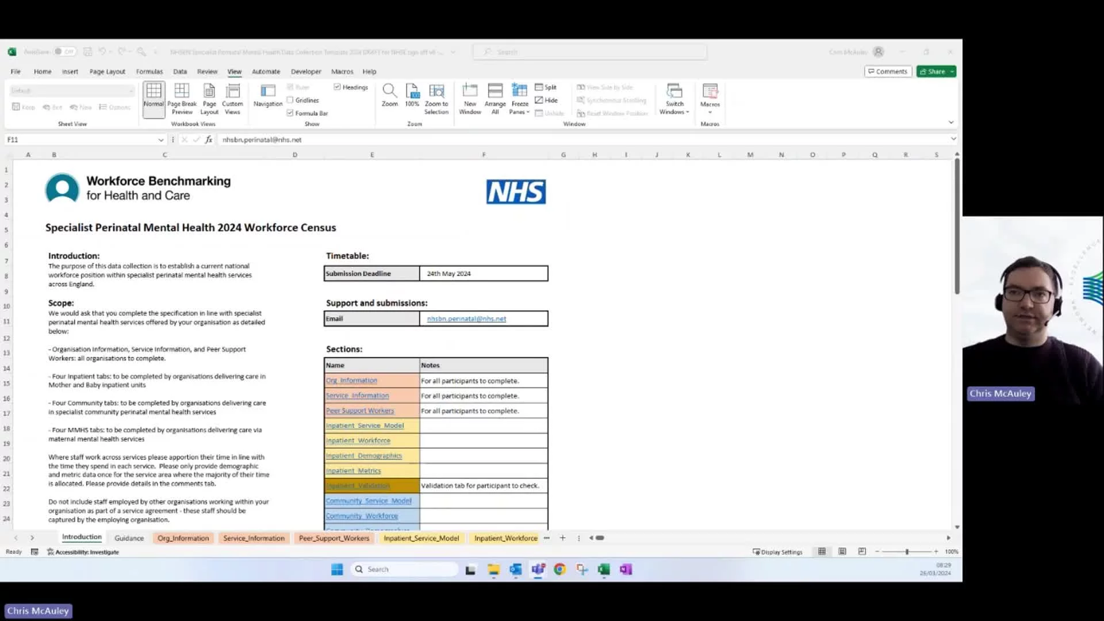1104x621 pixels.
Task: Open Custom Views dialog
Action: coord(232,99)
